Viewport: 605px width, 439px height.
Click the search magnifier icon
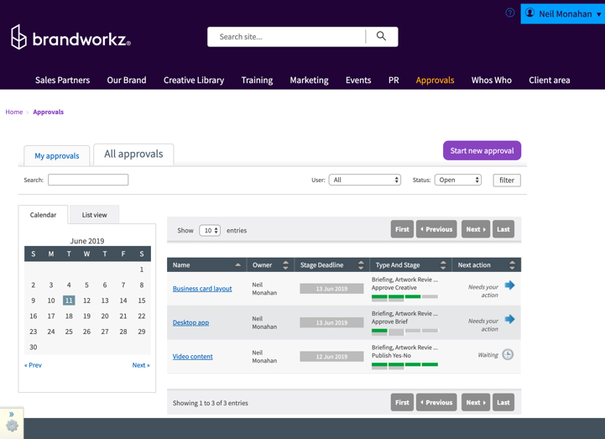coord(381,36)
